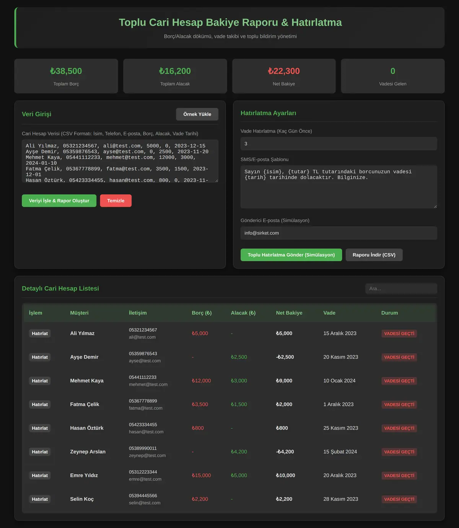The width and height of the screenshot is (459, 528).
Task: Click Hatırlat in Fatma Çelik row
Action: (x=40, y=405)
